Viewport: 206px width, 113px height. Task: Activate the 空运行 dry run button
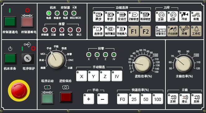click(122, 16)
